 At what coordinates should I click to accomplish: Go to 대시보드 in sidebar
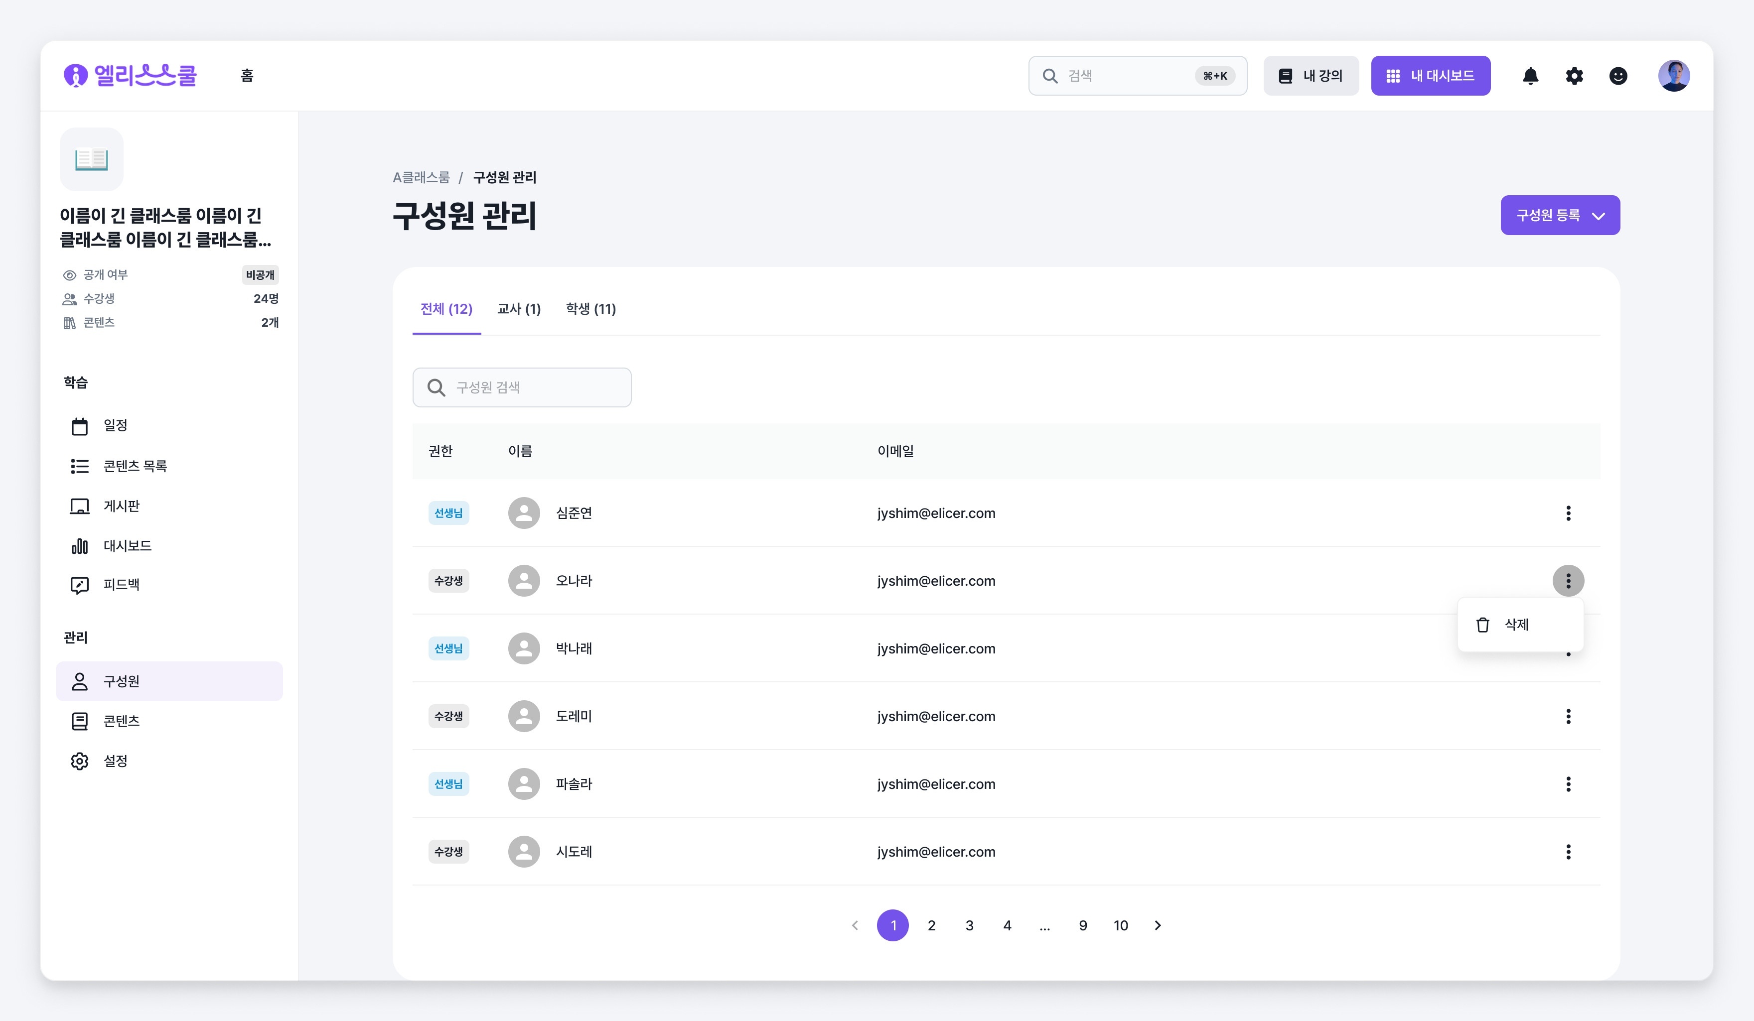pos(127,546)
